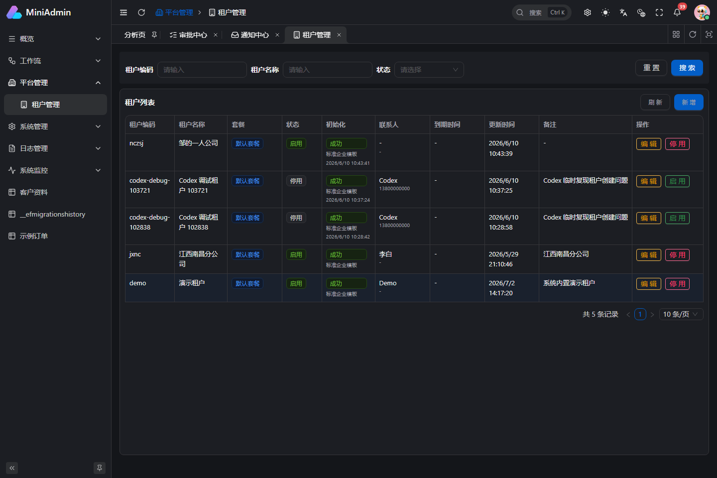Toggle the light/dark theme sun icon
The image size is (717, 478).
coord(605,12)
